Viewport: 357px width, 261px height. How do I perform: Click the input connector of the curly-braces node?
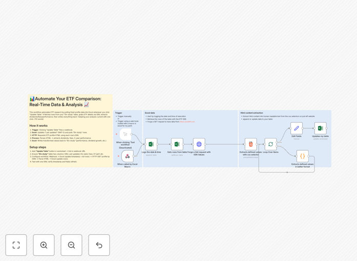click(x=296, y=156)
